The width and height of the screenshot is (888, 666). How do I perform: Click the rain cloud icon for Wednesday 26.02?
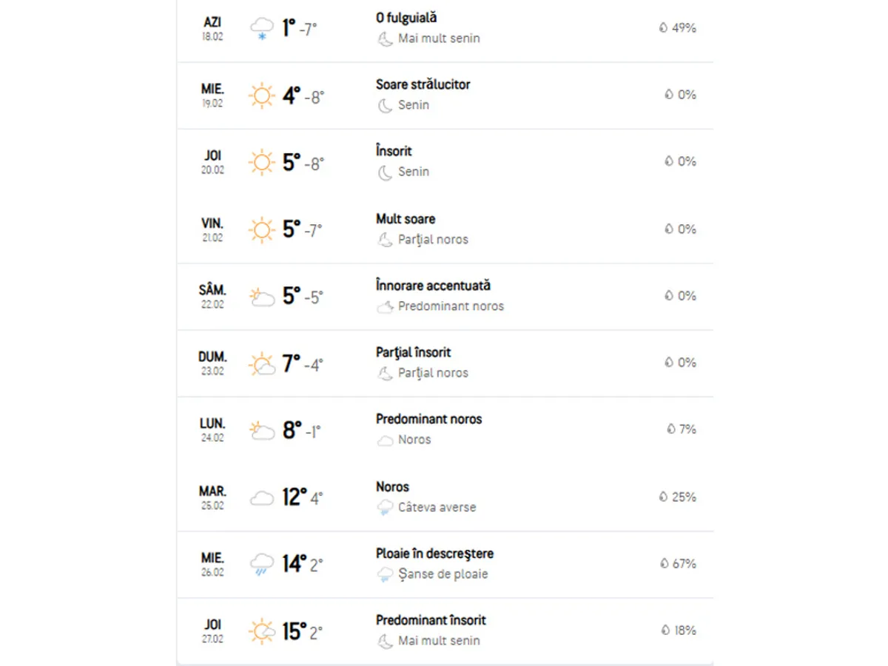coord(261,565)
